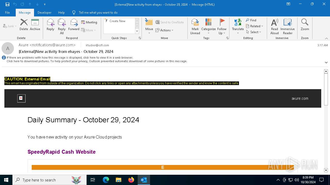Open the Select dropdown
Viewport: 330px width, 185px height.
click(x=254, y=32)
